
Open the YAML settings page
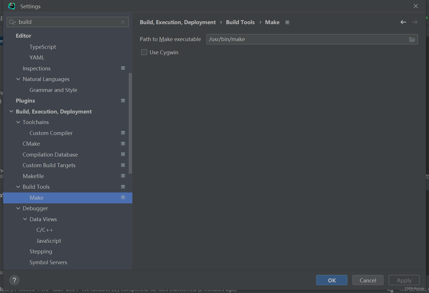[37, 57]
